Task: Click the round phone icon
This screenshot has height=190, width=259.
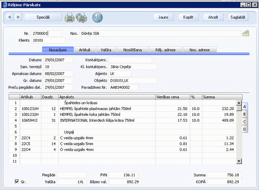Action: pyautogui.click(x=97, y=18)
